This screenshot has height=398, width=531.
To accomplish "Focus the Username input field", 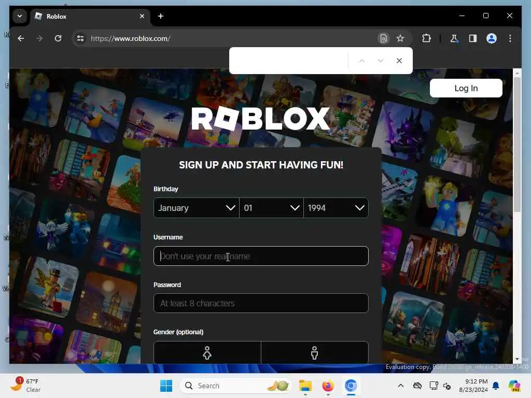I will (x=261, y=256).
